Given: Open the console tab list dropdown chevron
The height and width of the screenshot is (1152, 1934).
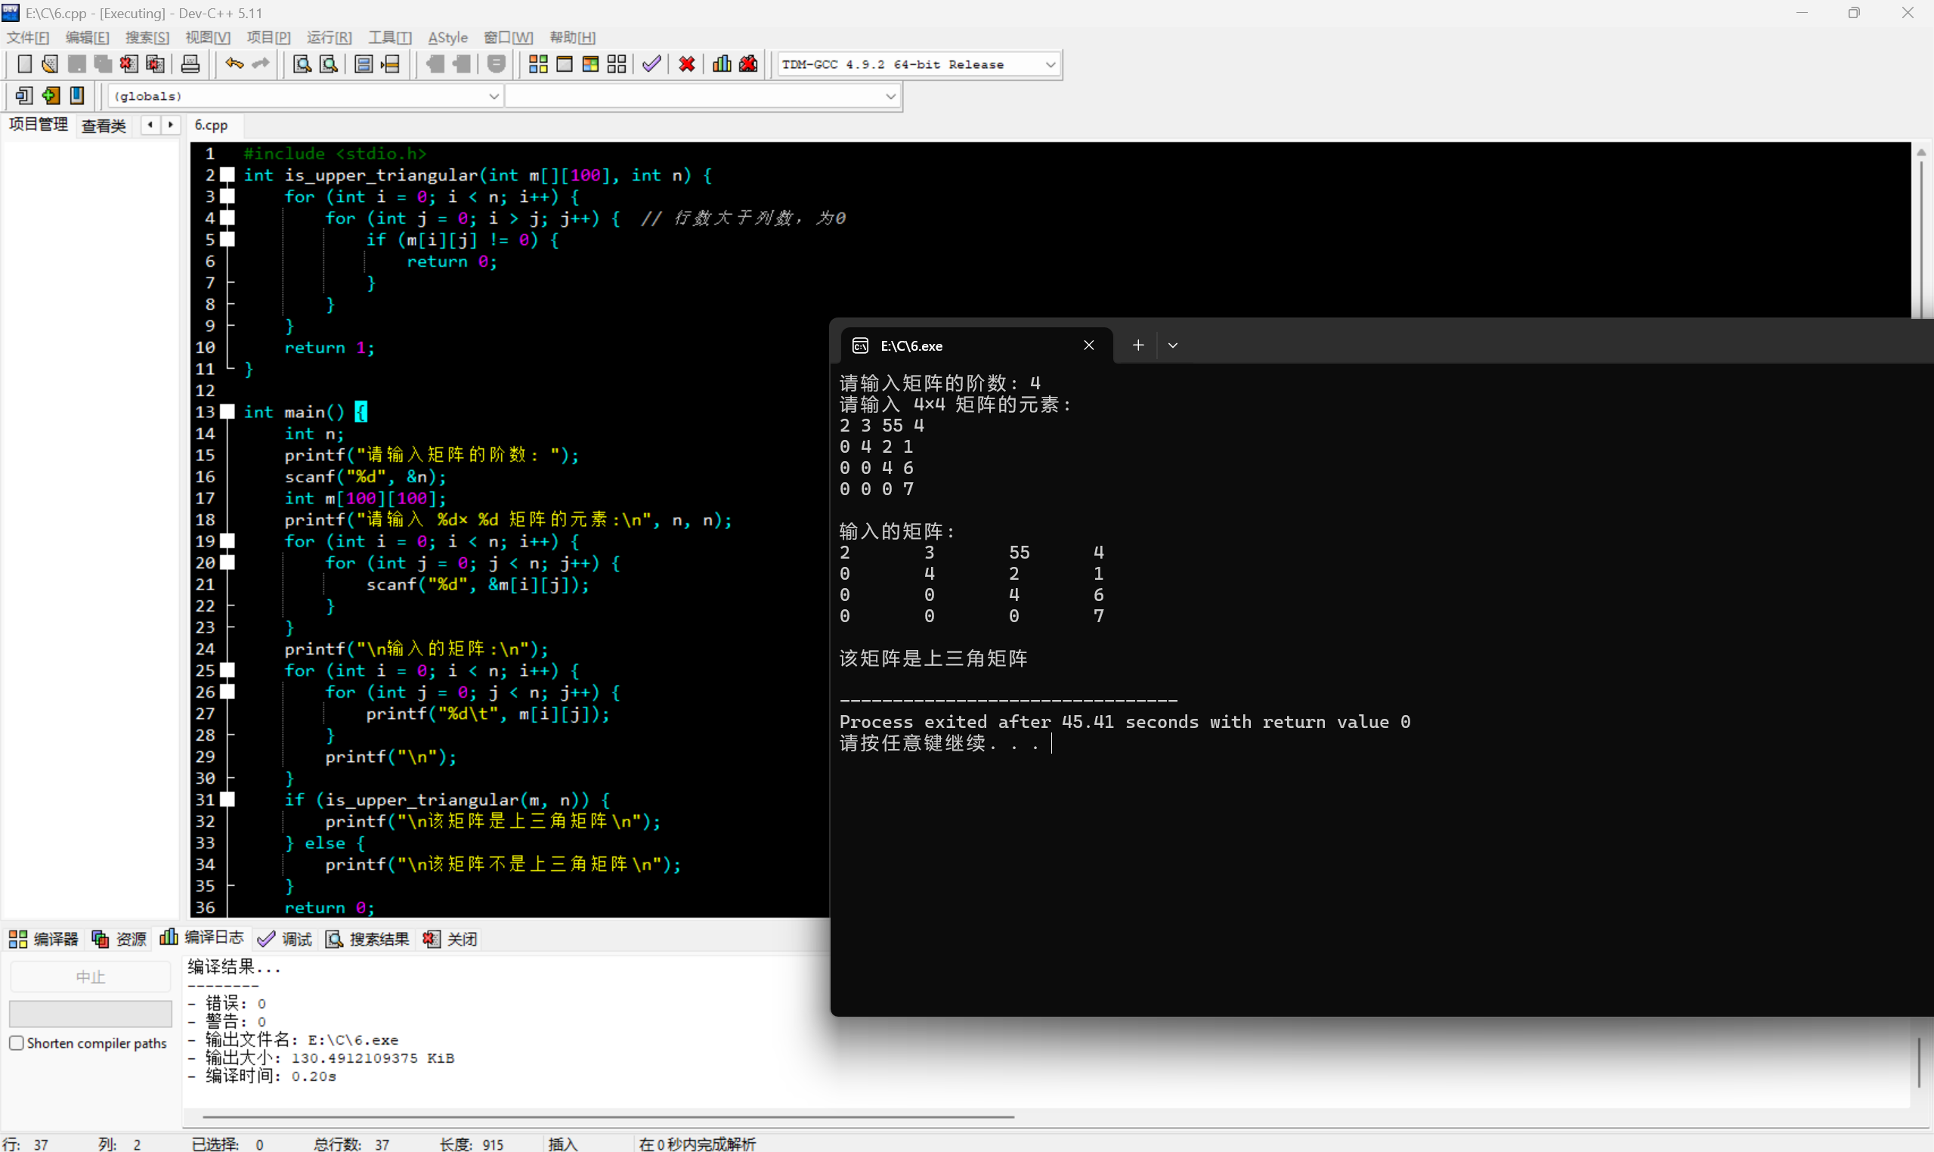Looking at the screenshot, I should (1173, 345).
